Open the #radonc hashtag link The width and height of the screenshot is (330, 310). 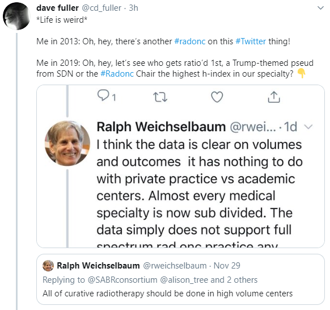point(190,41)
